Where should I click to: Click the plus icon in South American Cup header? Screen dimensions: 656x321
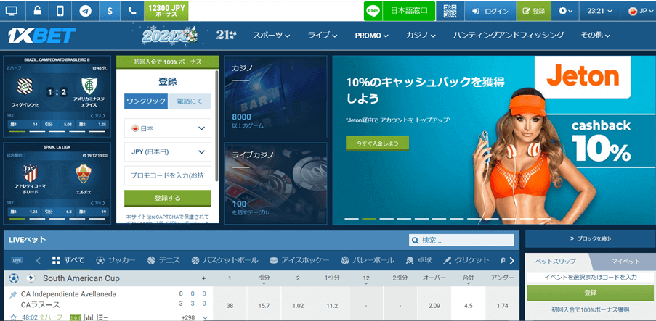coord(203,278)
